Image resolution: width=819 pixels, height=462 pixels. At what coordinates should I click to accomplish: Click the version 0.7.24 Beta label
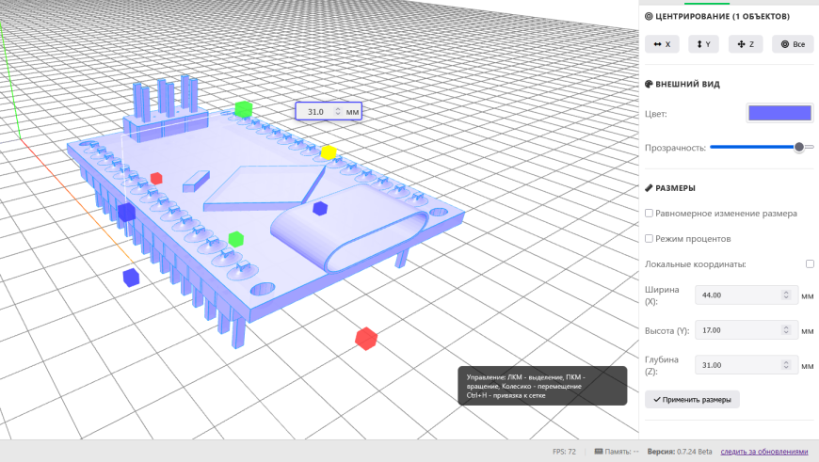pyautogui.click(x=680, y=452)
